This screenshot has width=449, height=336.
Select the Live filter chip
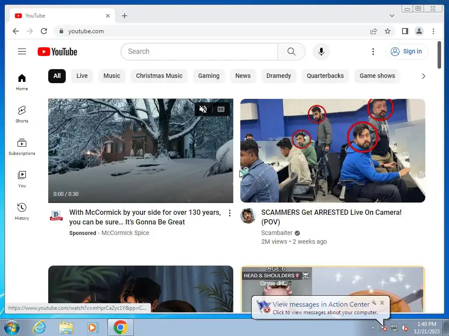click(82, 76)
